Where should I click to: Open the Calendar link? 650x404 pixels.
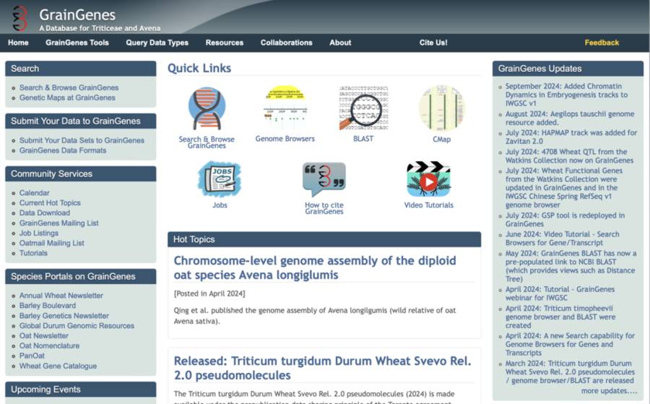click(34, 193)
